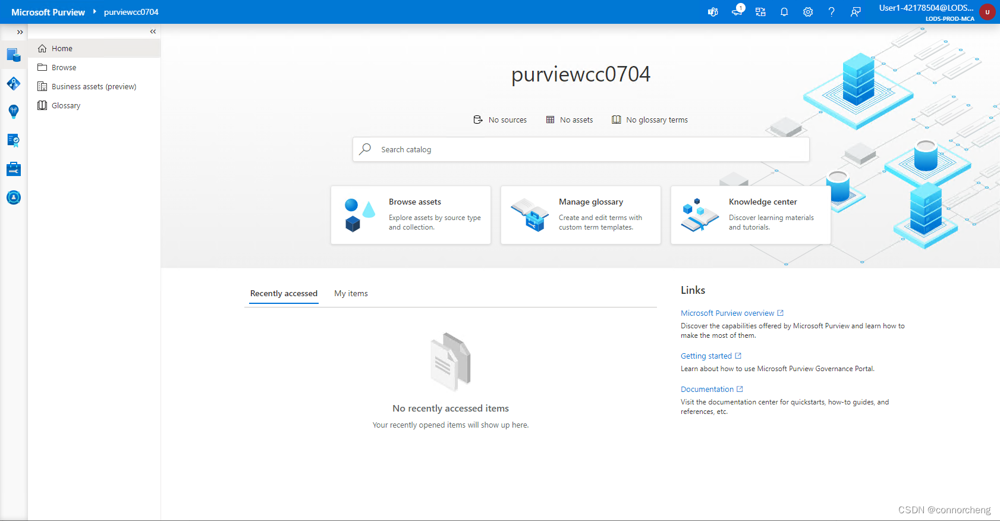Screen dimensions: 1000x521
Task: Click the large purviewcc0704 account heading
Action: click(581, 74)
